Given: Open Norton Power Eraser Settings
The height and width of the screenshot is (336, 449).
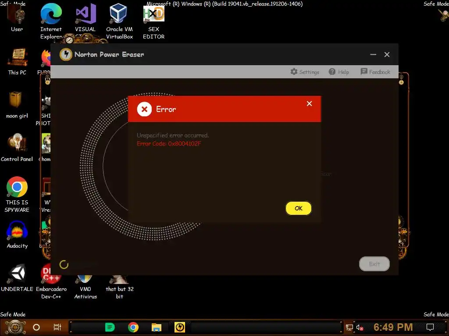Looking at the screenshot, I should click(x=304, y=72).
